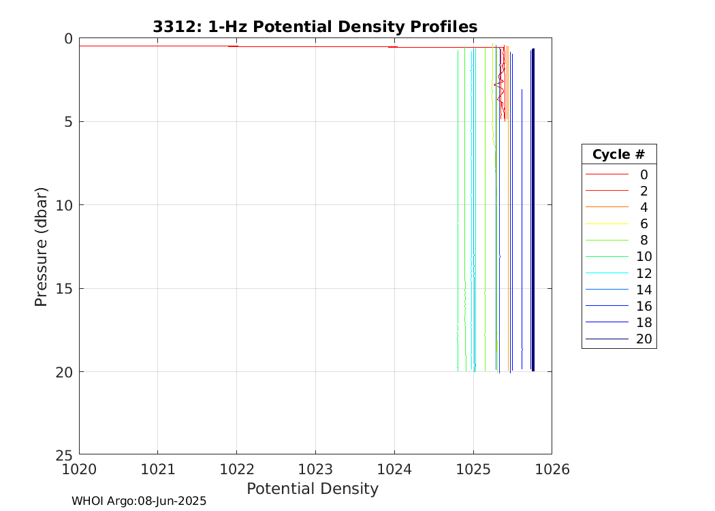715x511 pixels.
Task: Click y-axis tick label 20
Action: pyautogui.click(x=64, y=372)
